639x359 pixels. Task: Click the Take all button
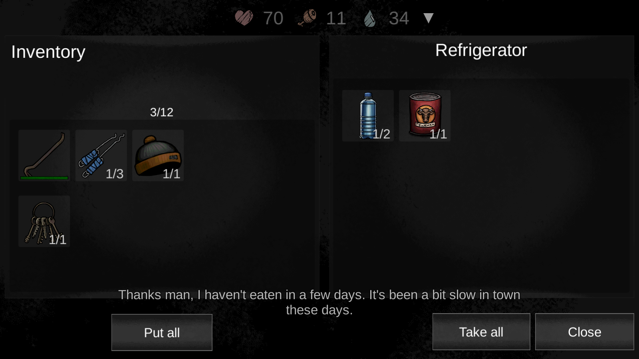481,332
